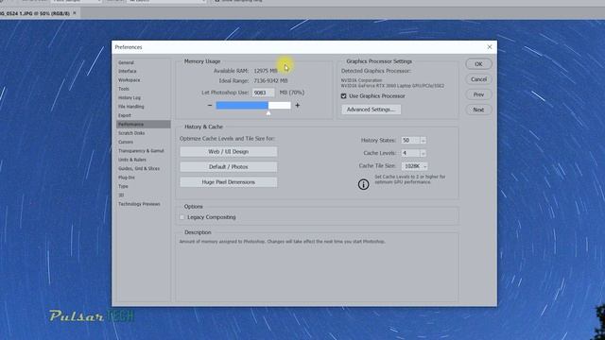
Task: Select the Performance category
Action: 143,124
